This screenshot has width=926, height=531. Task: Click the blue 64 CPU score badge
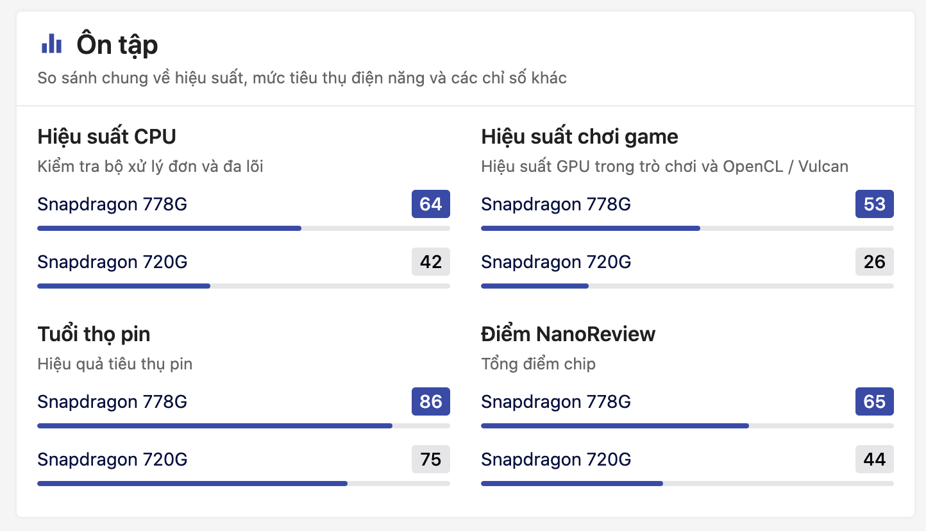pyautogui.click(x=430, y=204)
